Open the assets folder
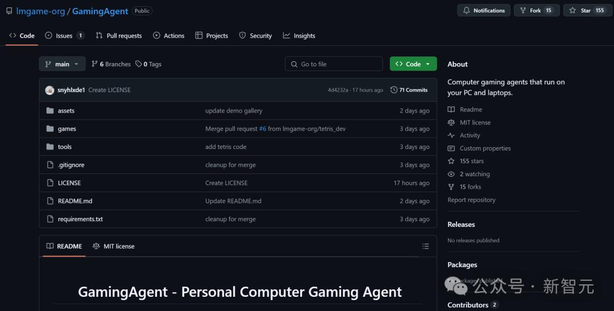The height and width of the screenshot is (311, 614). [x=66, y=111]
